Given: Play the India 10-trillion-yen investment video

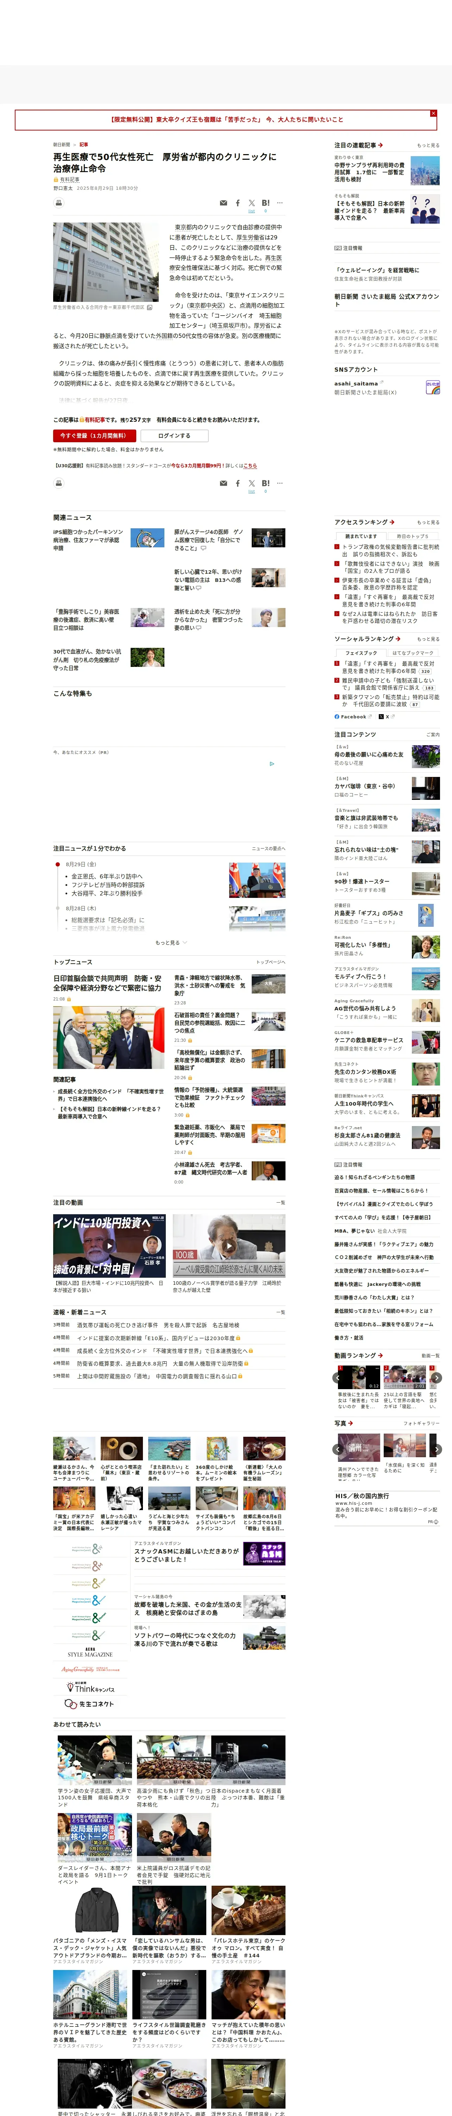Looking at the screenshot, I should [109, 1246].
